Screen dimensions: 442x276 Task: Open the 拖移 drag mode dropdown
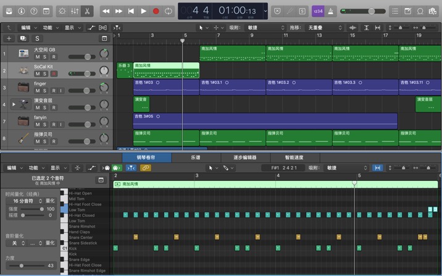click(x=323, y=28)
